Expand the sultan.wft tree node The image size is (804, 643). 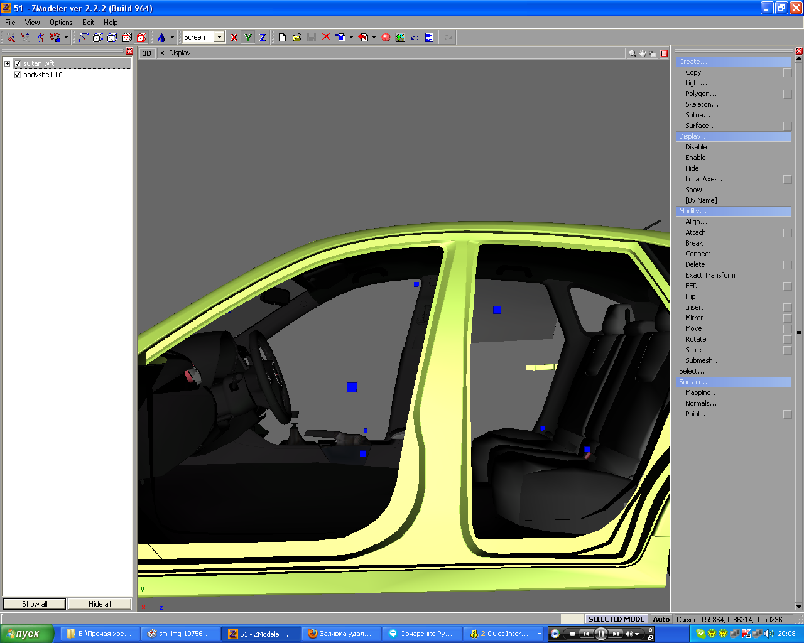pos(7,63)
